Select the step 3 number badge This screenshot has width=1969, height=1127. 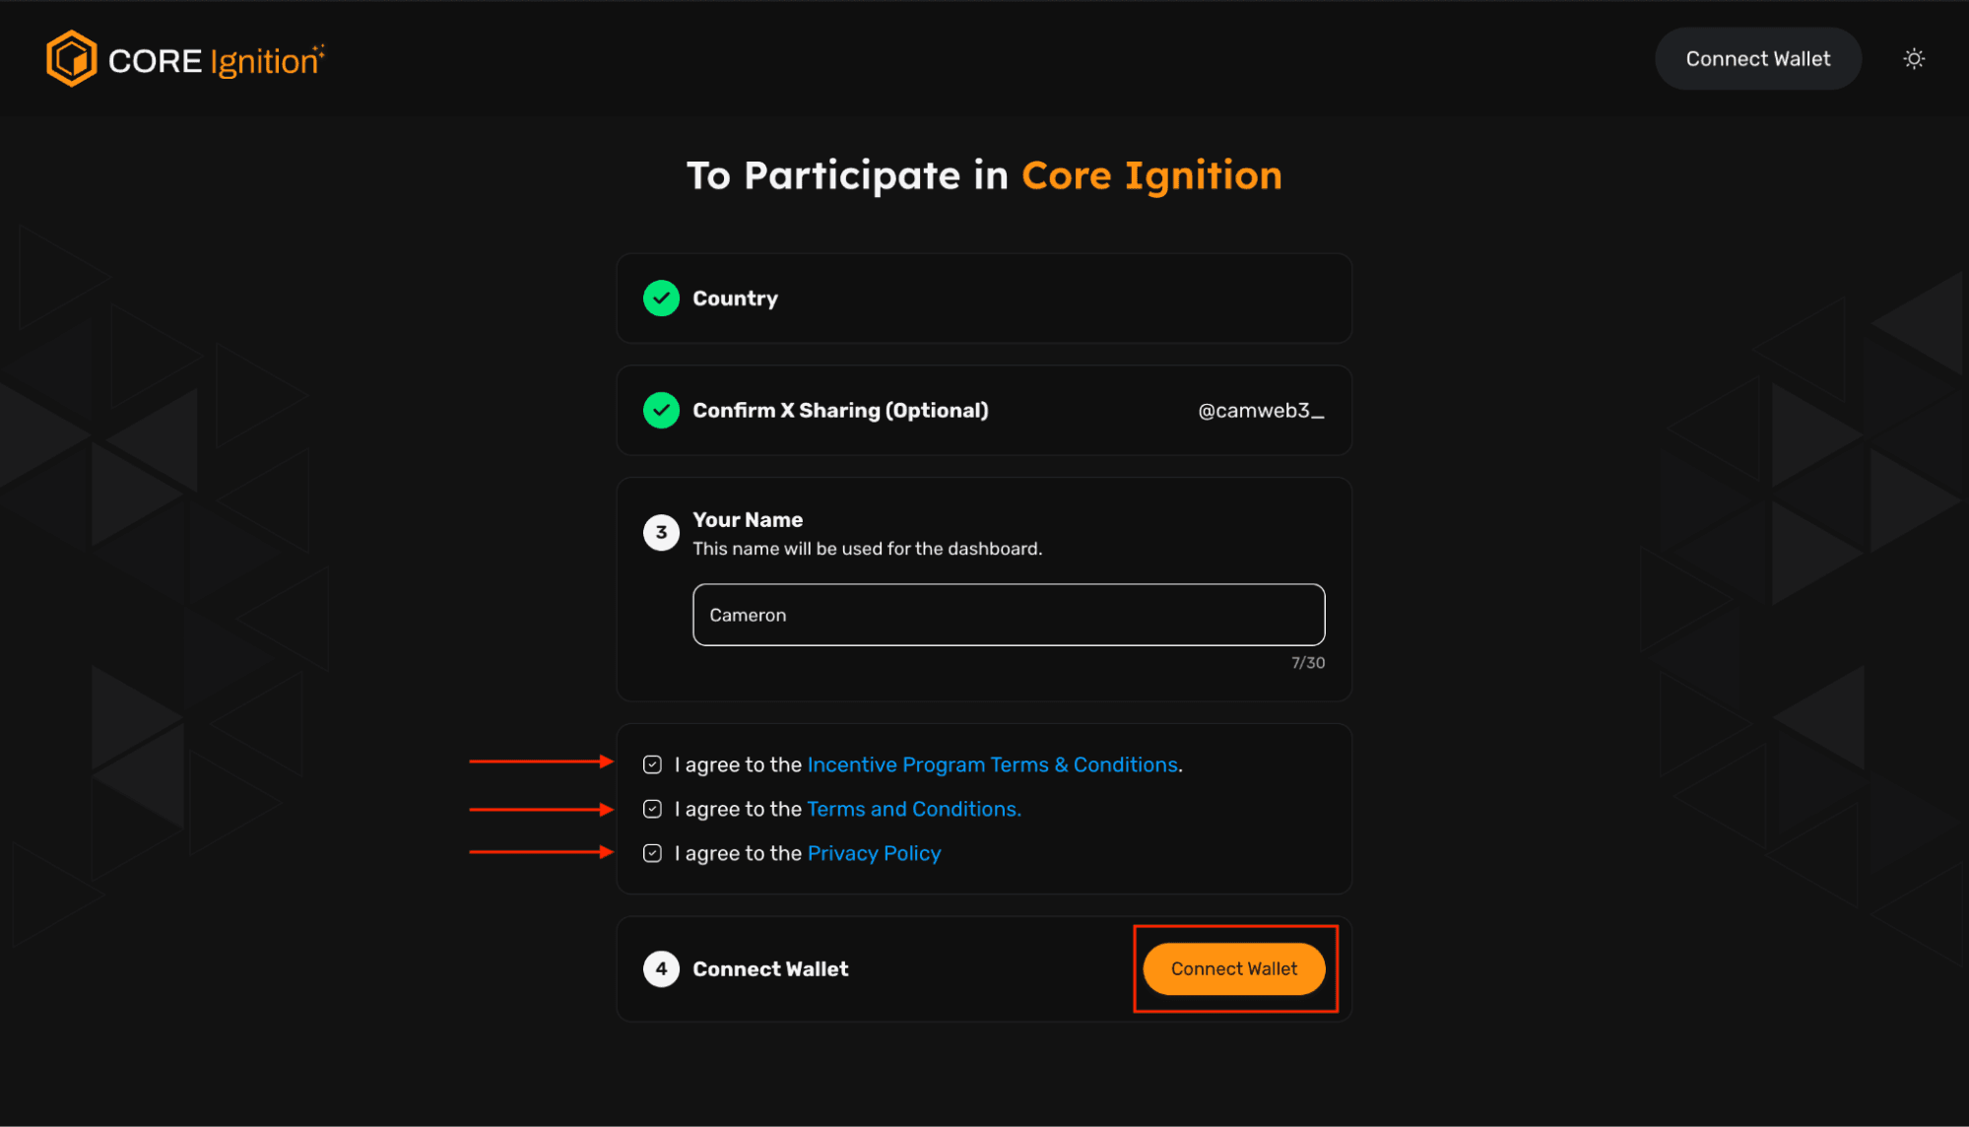click(661, 532)
